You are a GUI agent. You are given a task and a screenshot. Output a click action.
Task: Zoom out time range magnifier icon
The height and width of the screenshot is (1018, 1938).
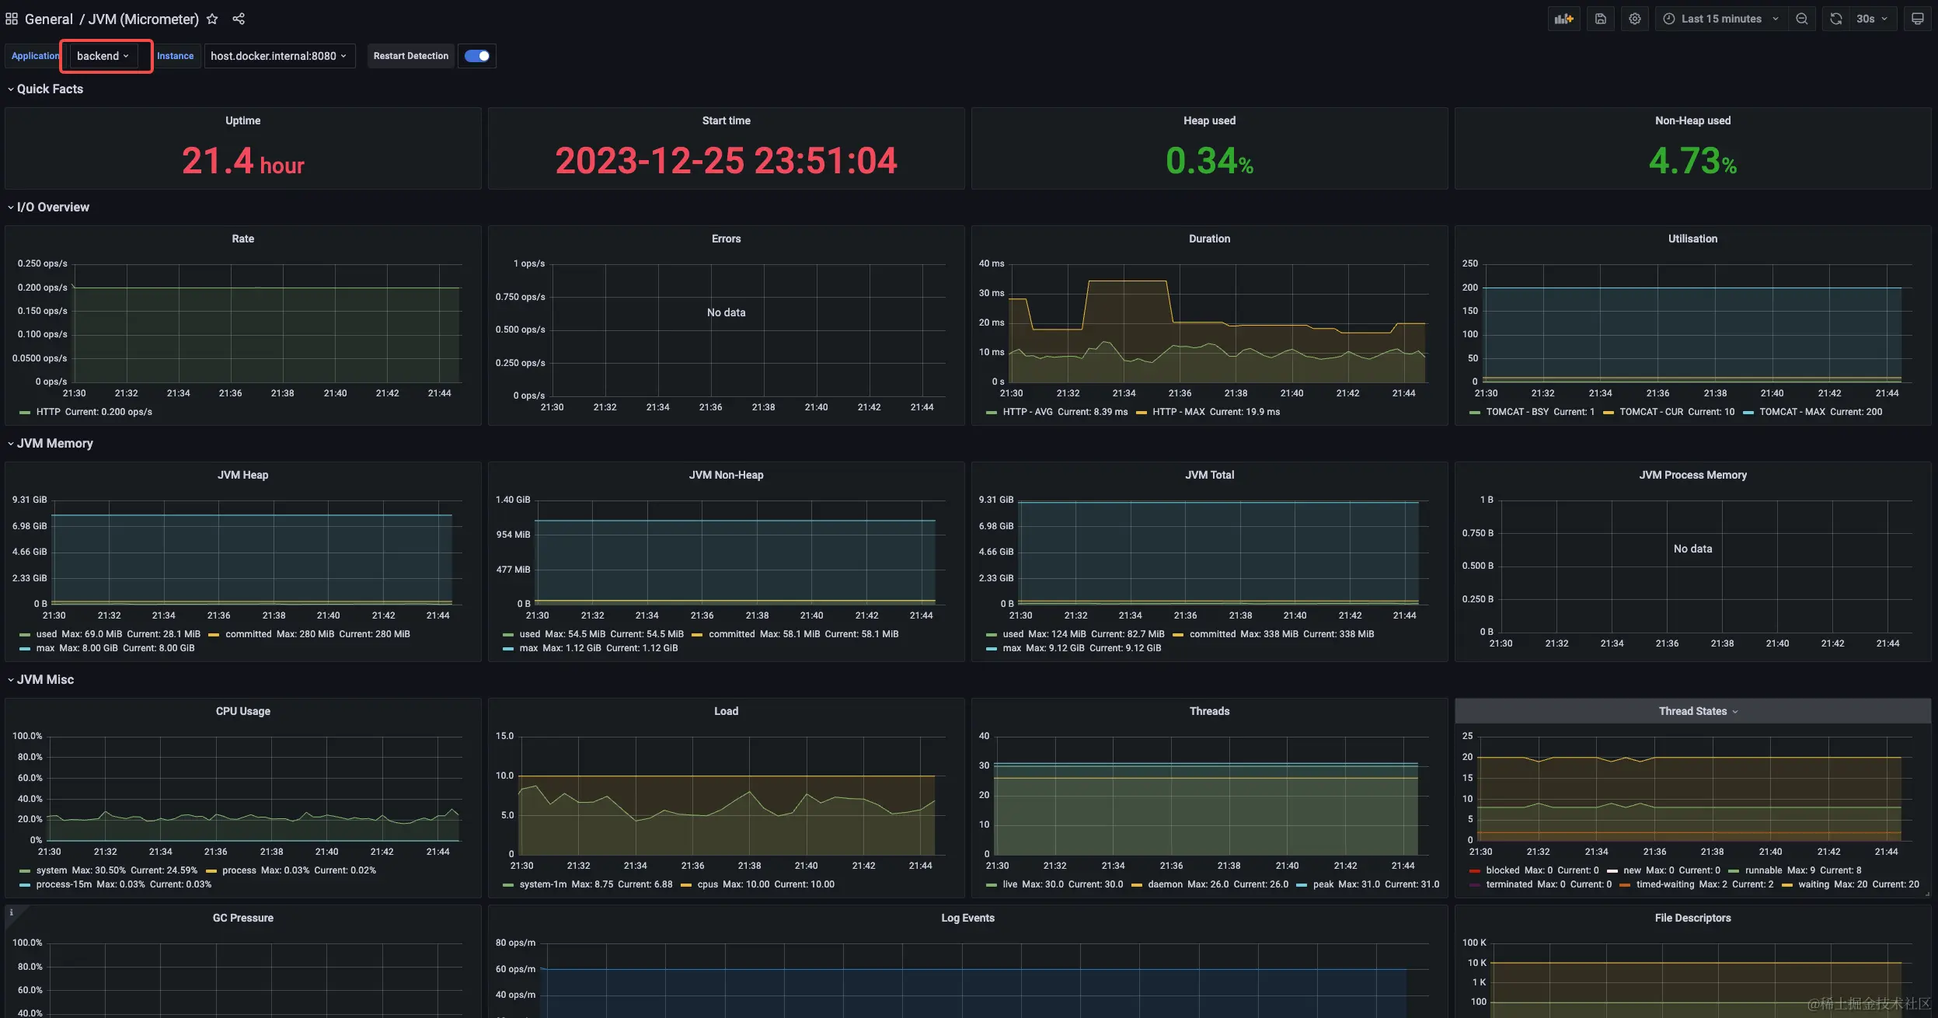coord(1801,19)
